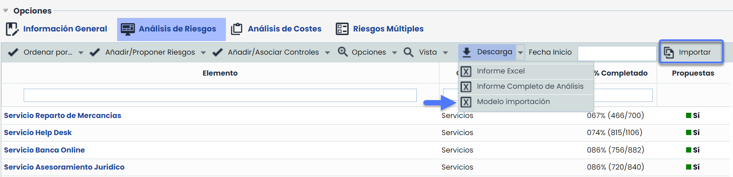Switch to the Análisis de Costes tab
The width and height of the screenshot is (733, 177).
click(x=284, y=29)
